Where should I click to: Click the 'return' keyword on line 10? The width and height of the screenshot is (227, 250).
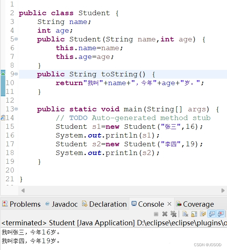69,83
